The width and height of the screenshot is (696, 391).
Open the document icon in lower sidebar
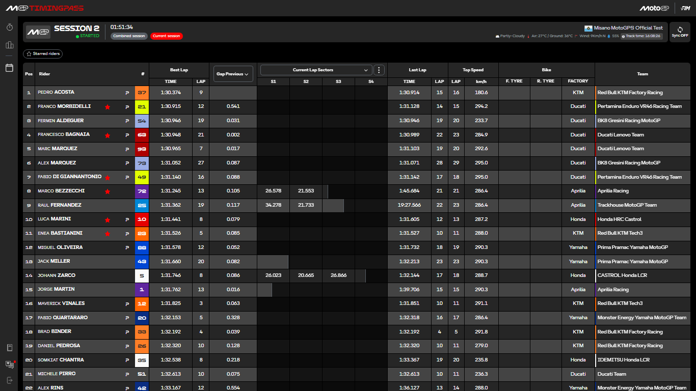click(9, 348)
